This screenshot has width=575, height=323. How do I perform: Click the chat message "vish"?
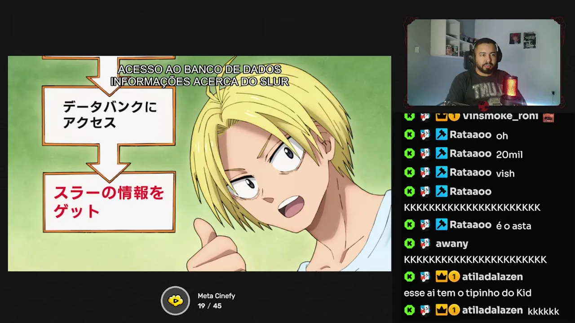(x=505, y=173)
